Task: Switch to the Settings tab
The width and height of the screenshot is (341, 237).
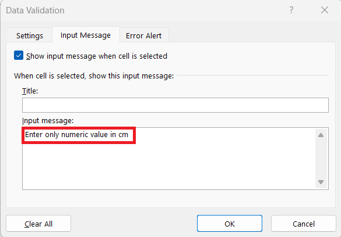Action: (x=30, y=35)
